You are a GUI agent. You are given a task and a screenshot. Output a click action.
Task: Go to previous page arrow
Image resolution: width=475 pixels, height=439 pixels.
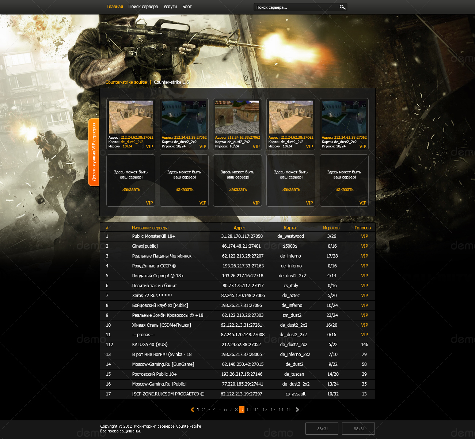[192, 410]
